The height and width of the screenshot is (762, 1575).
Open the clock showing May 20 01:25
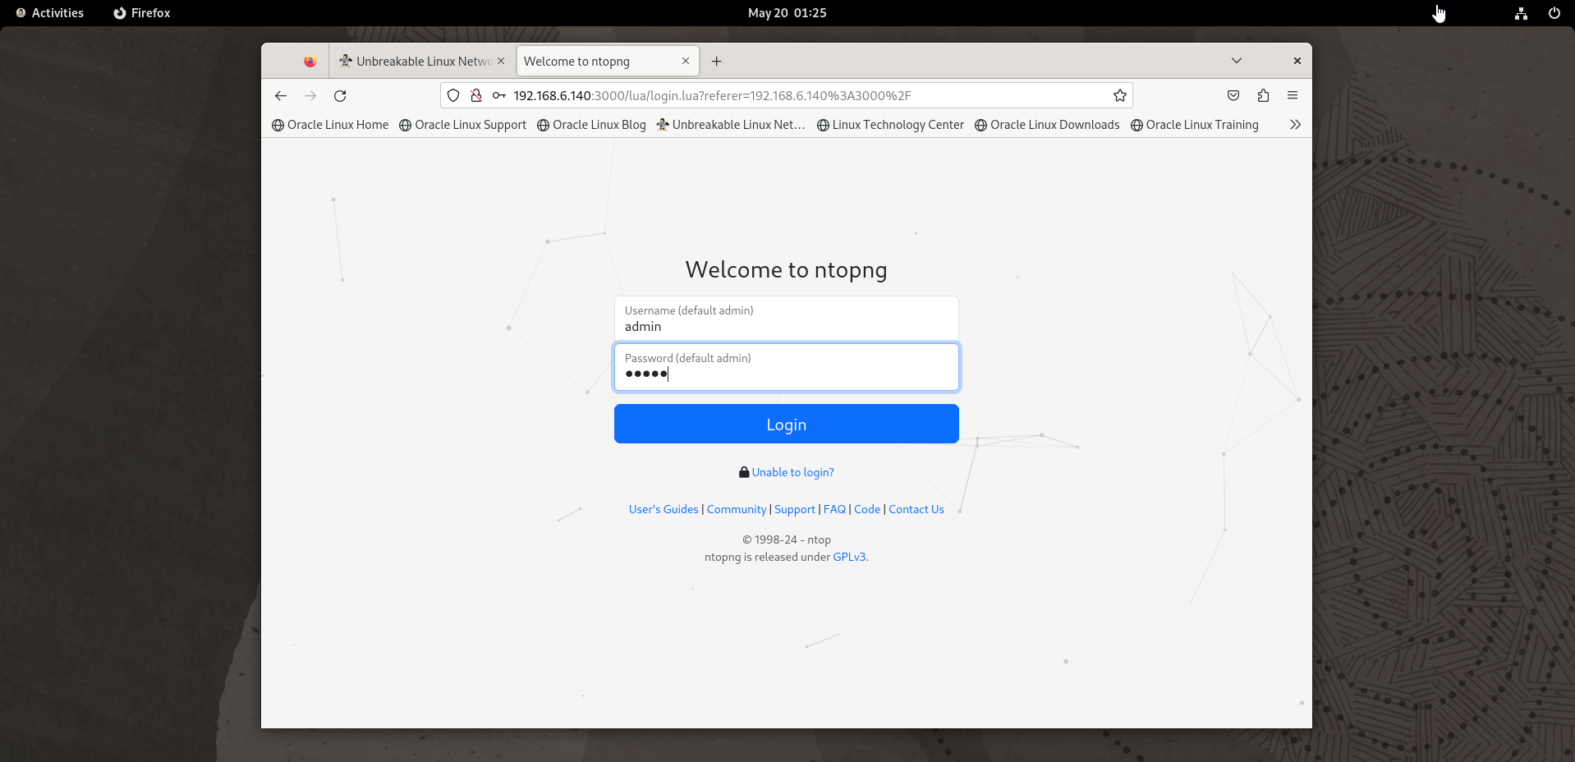[787, 13]
